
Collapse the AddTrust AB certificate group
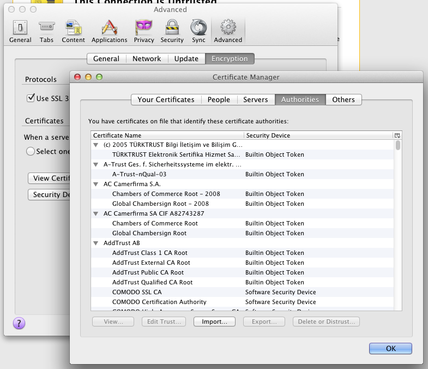click(x=96, y=243)
